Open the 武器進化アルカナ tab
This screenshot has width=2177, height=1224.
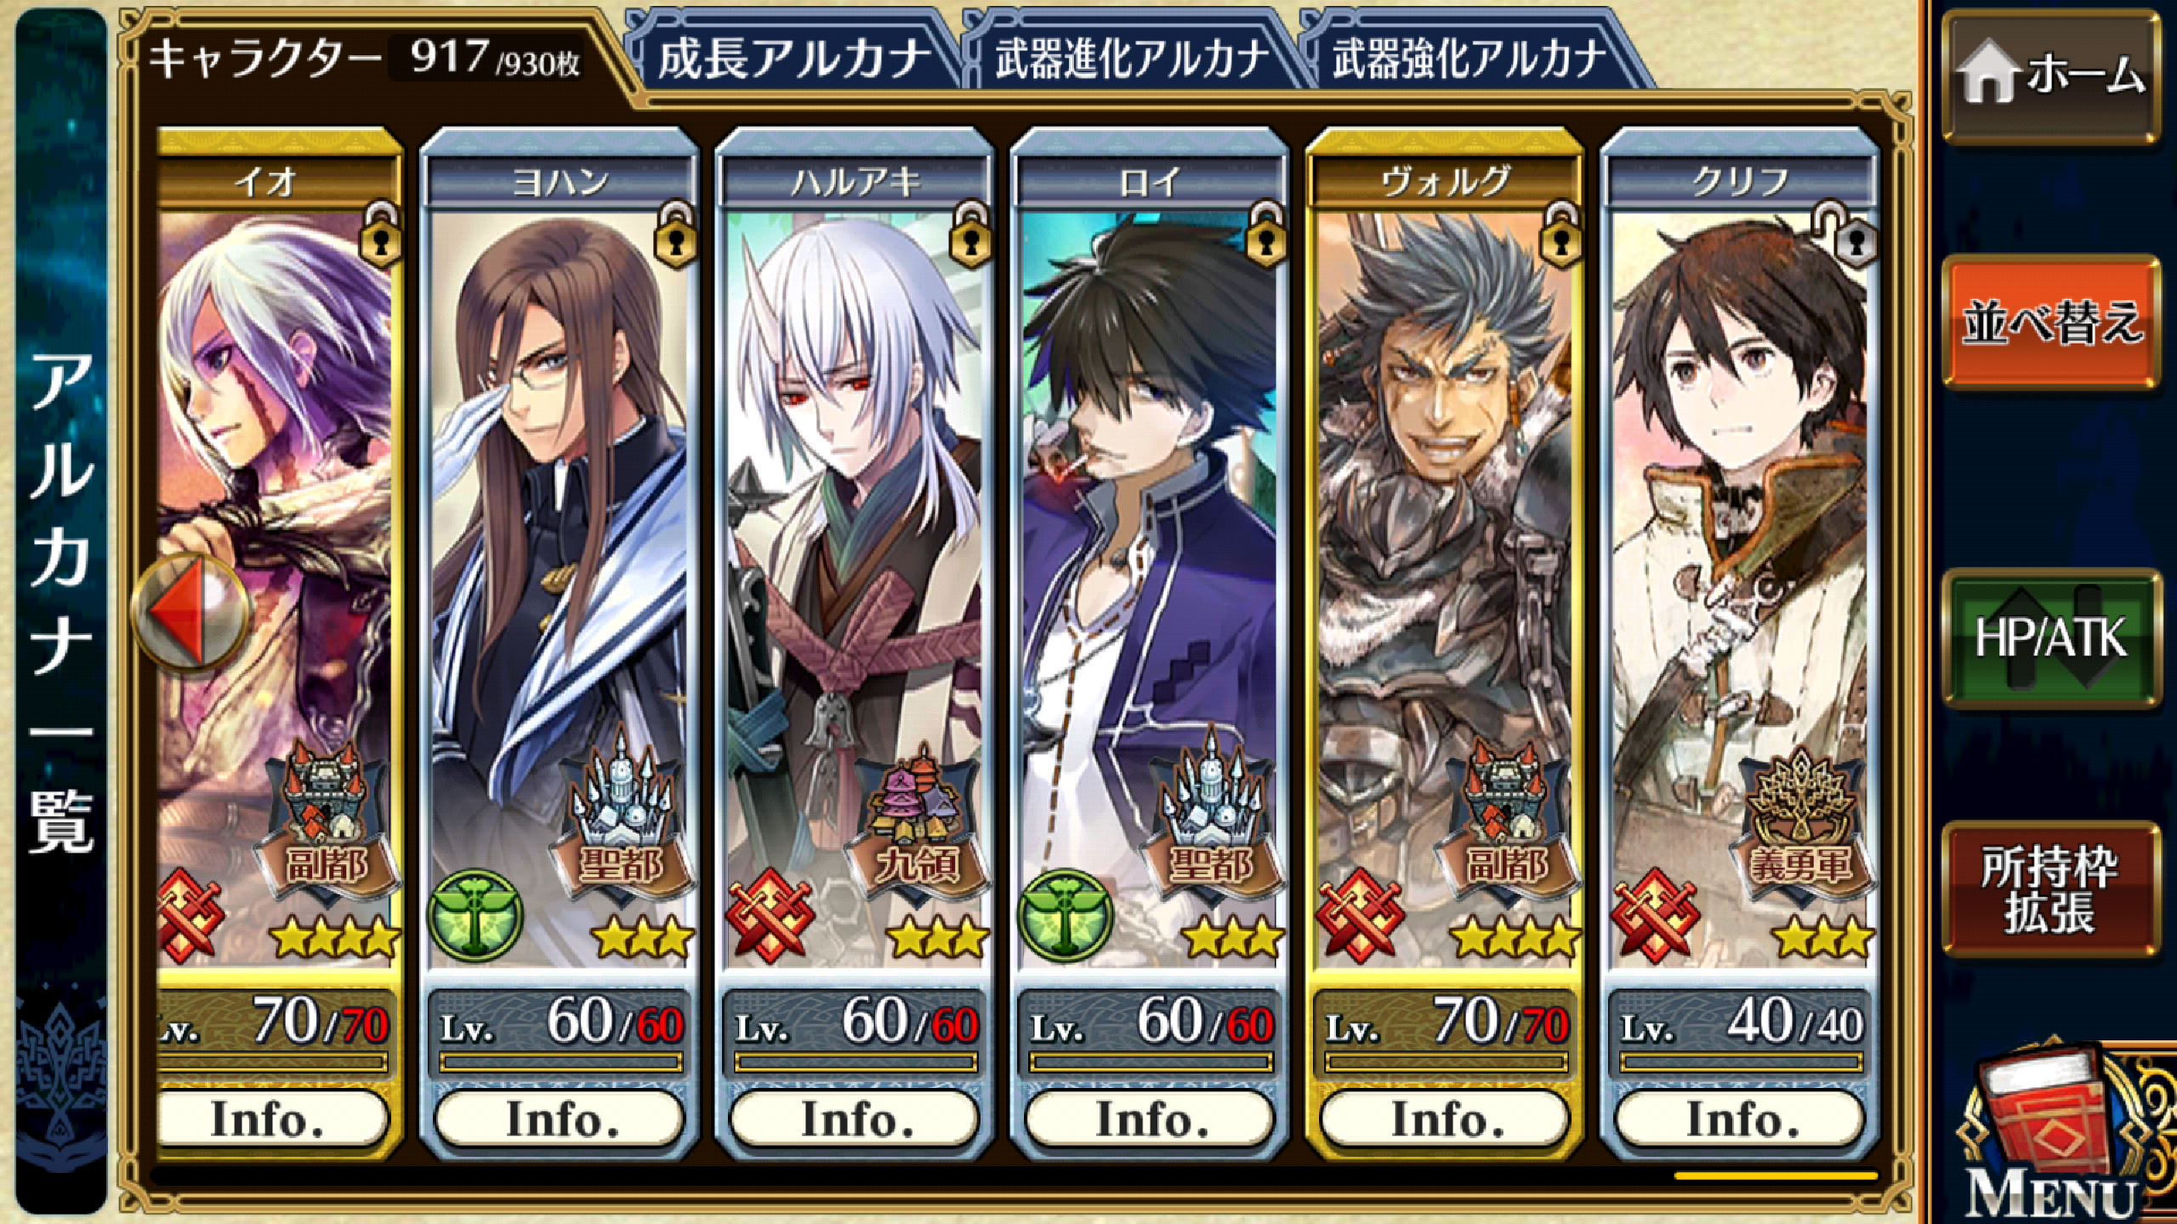click(1131, 58)
